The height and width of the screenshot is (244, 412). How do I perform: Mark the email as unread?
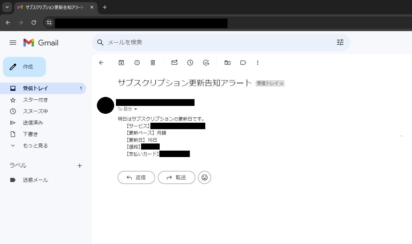pos(174,63)
